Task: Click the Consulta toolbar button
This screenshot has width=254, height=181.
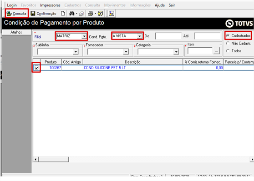Action: (x=17, y=14)
